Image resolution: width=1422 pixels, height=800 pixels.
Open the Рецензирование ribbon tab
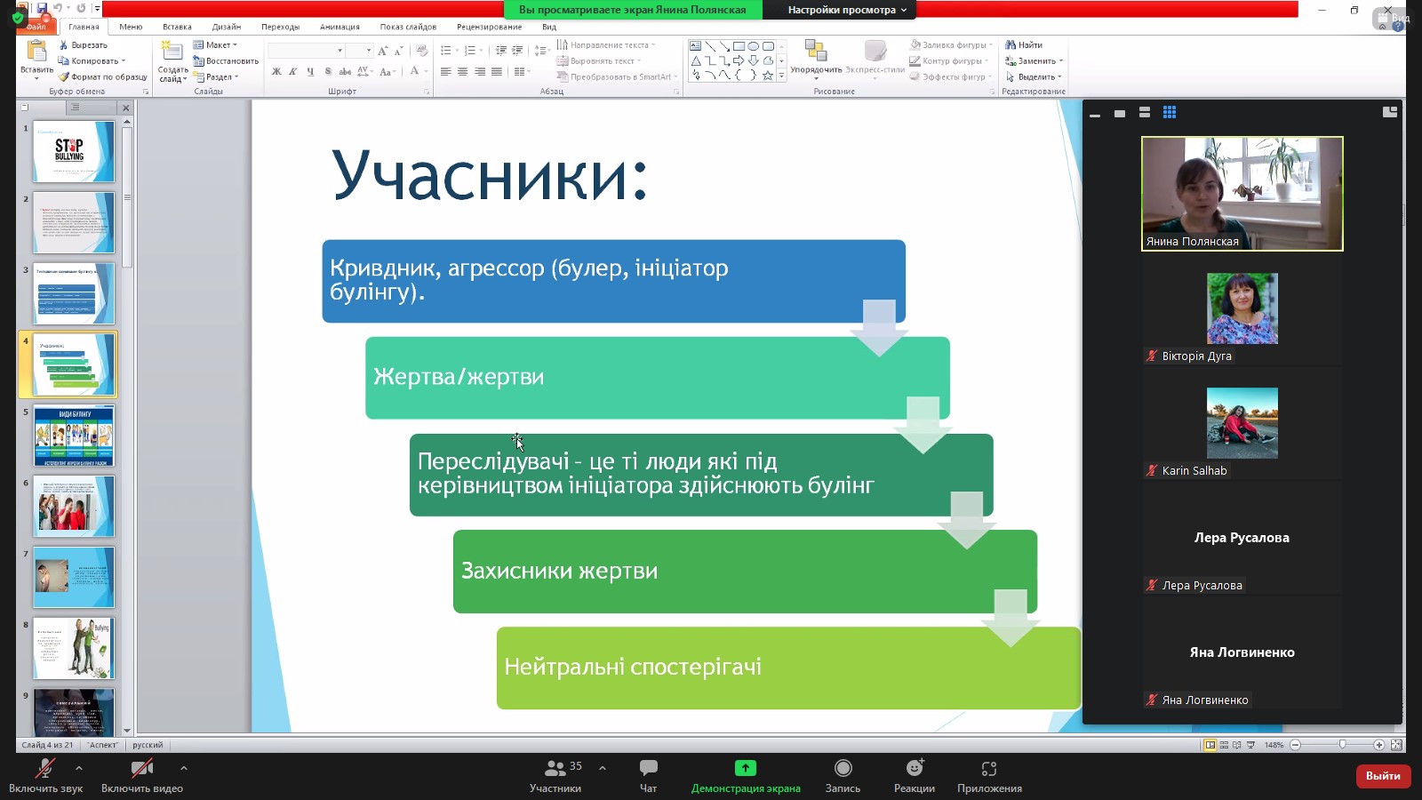(x=490, y=27)
